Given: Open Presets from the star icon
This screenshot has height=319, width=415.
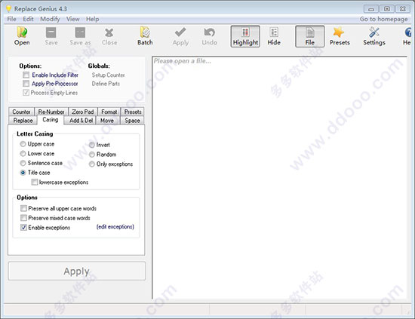Looking at the screenshot, I should click(x=340, y=36).
